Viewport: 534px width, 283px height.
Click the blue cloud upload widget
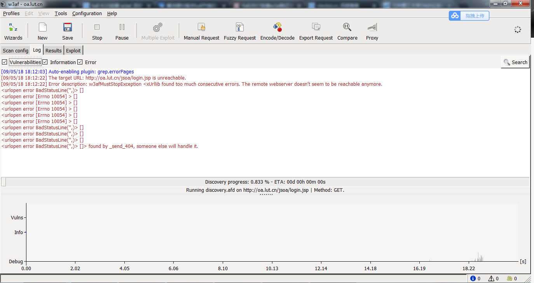pos(469,16)
